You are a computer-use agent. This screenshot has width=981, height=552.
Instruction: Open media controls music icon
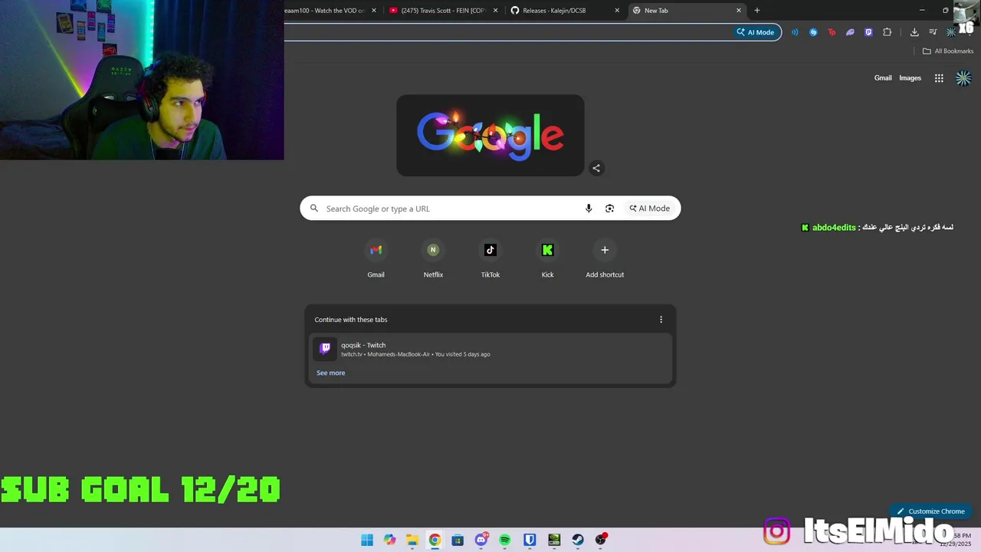933,32
